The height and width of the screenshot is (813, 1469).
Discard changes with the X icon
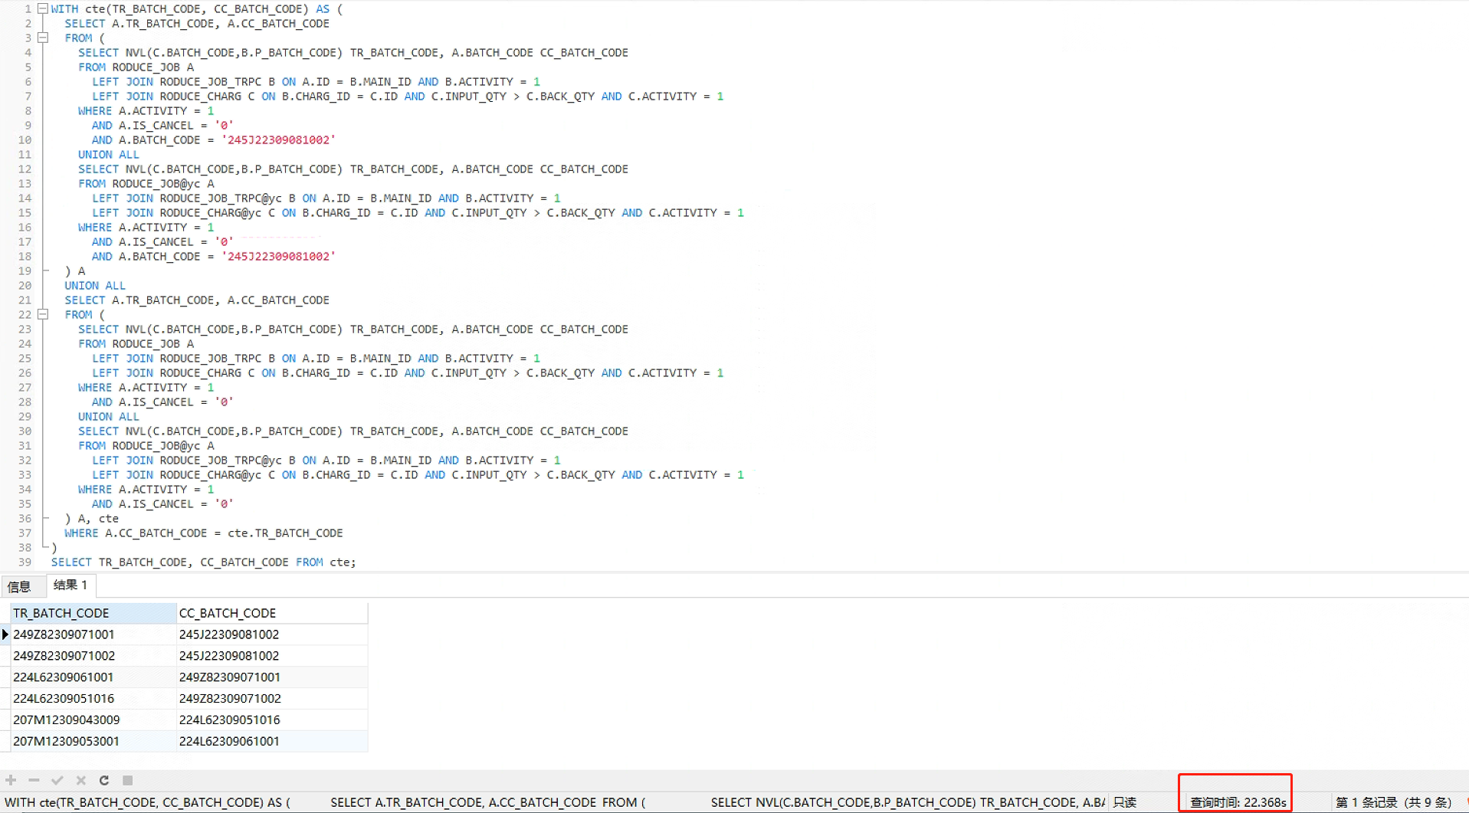click(x=80, y=780)
